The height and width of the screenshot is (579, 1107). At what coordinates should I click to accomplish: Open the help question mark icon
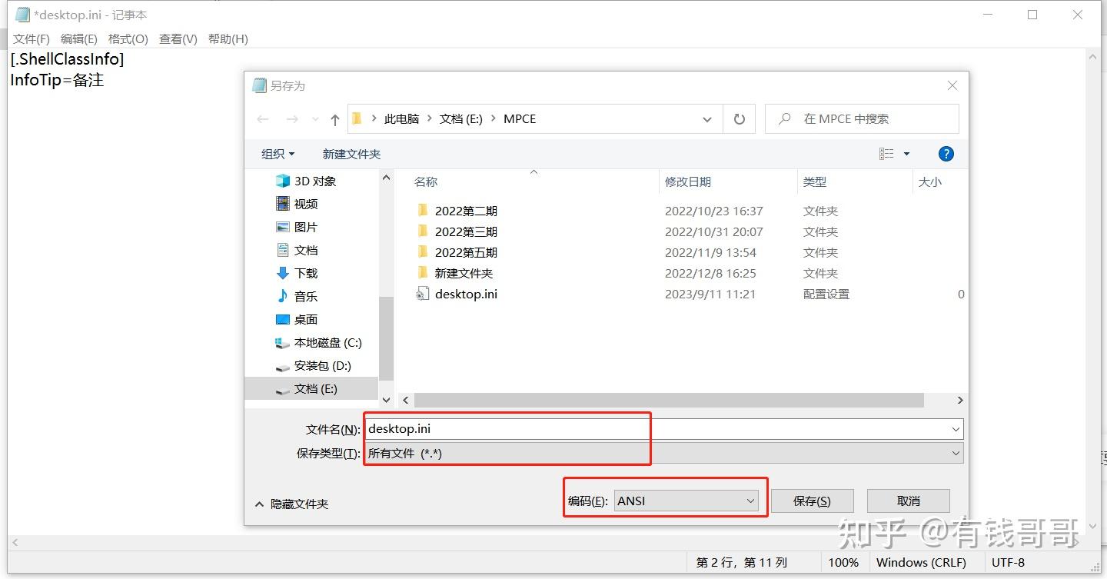tap(946, 153)
